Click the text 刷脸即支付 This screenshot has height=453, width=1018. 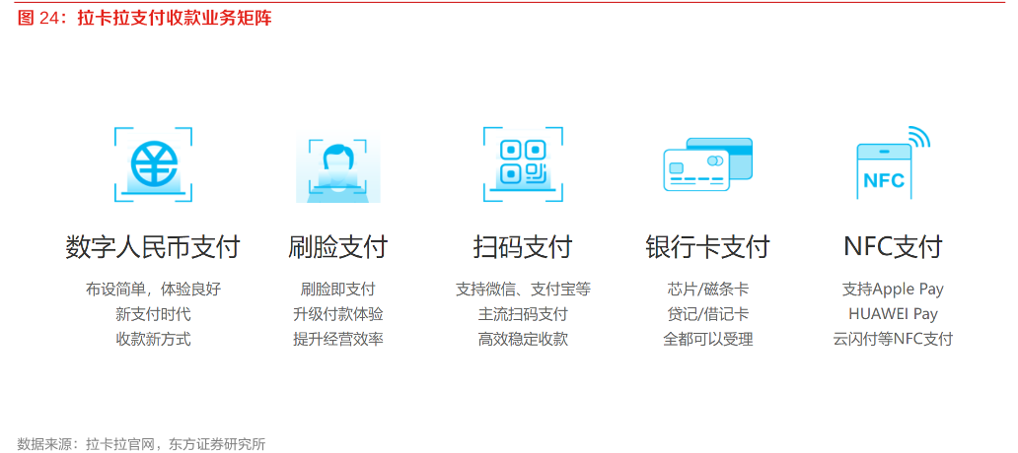[337, 290]
